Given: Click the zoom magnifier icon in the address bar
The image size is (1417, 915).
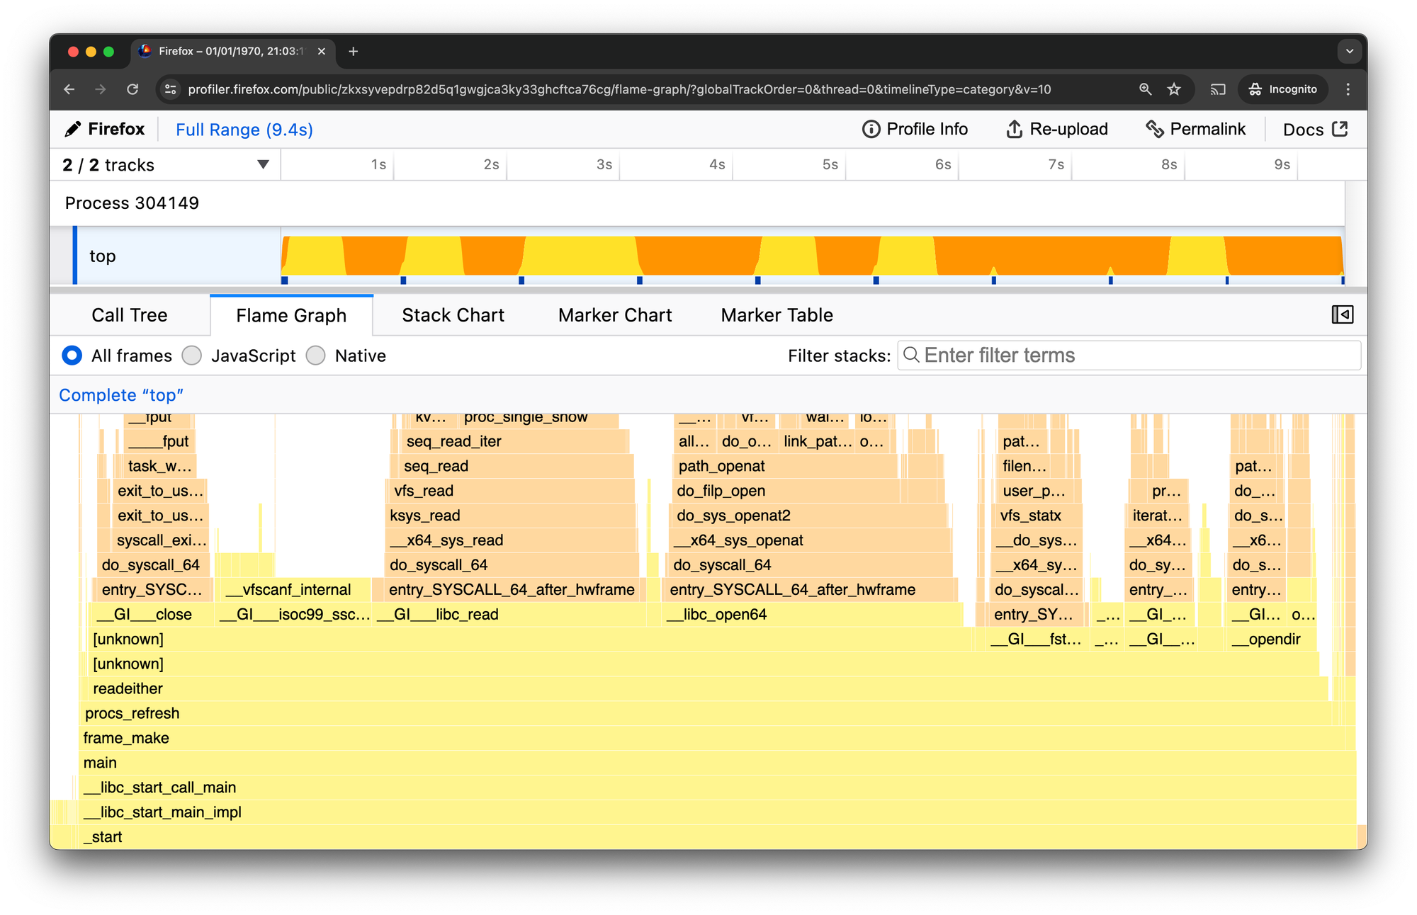Looking at the screenshot, I should tap(1144, 89).
